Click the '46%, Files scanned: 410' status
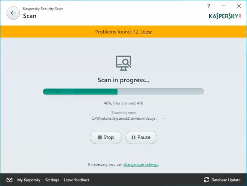Viewport: 247px width, 186px height. tap(124, 103)
